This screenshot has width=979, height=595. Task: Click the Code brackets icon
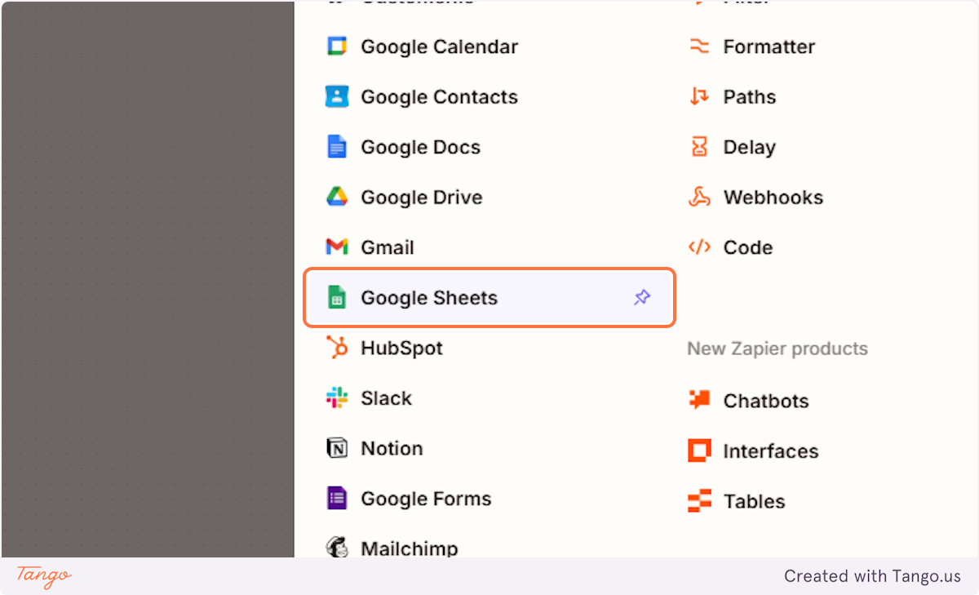tap(699, 247)
